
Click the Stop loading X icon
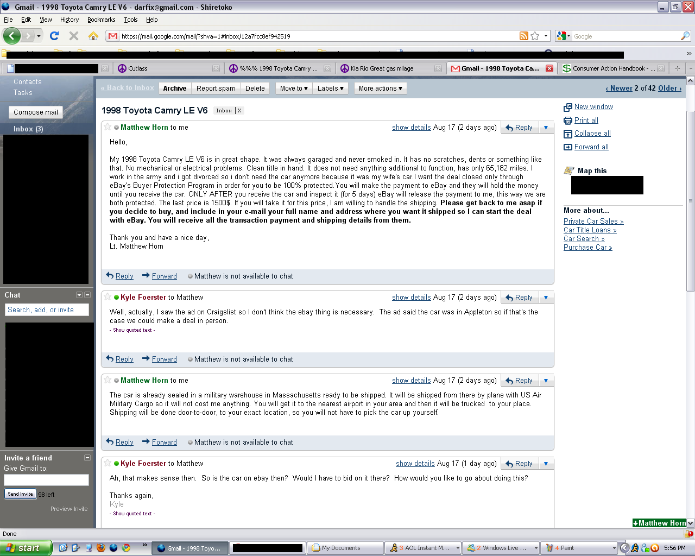74,36
